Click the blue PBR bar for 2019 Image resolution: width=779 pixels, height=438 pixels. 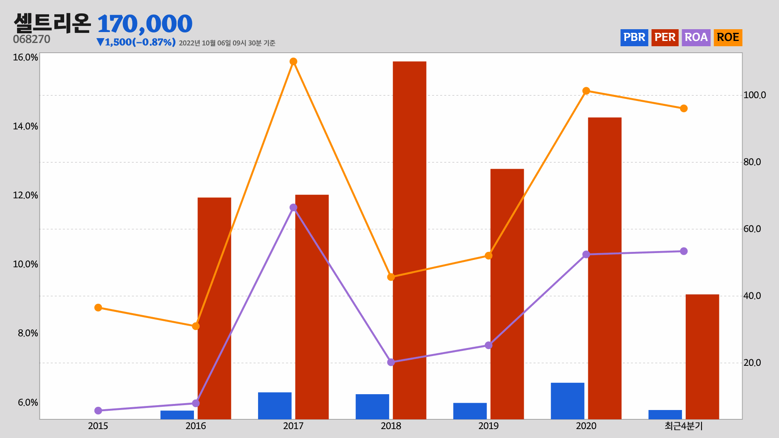tap(470, 411)
